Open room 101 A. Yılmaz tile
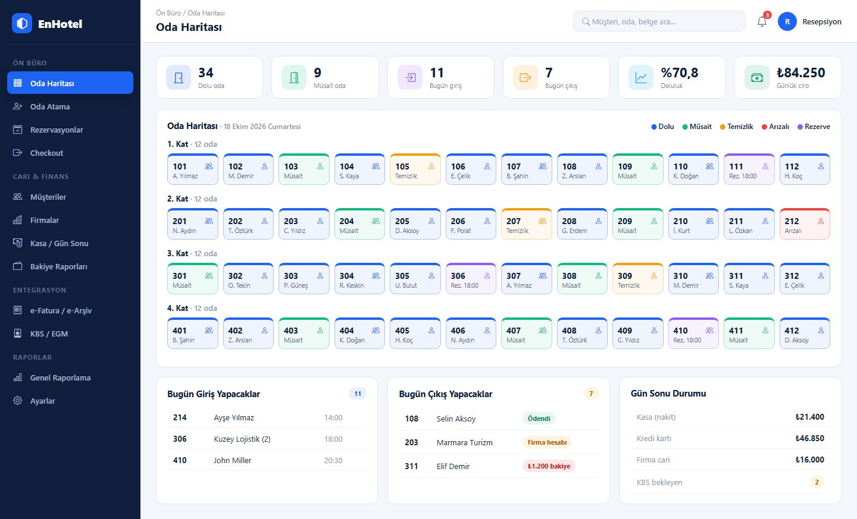Screen dimensions: 857x519 tap(193, 169)
